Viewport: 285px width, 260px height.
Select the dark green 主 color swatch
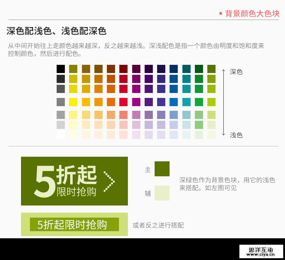tap(162, 169)
